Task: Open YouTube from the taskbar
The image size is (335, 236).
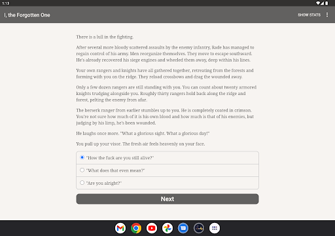Action: click(x=152, y=228)
